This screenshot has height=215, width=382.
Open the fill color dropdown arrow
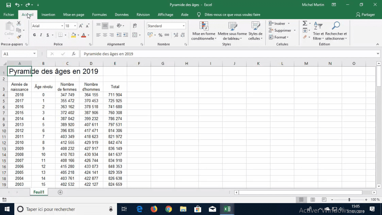(78, 35)
